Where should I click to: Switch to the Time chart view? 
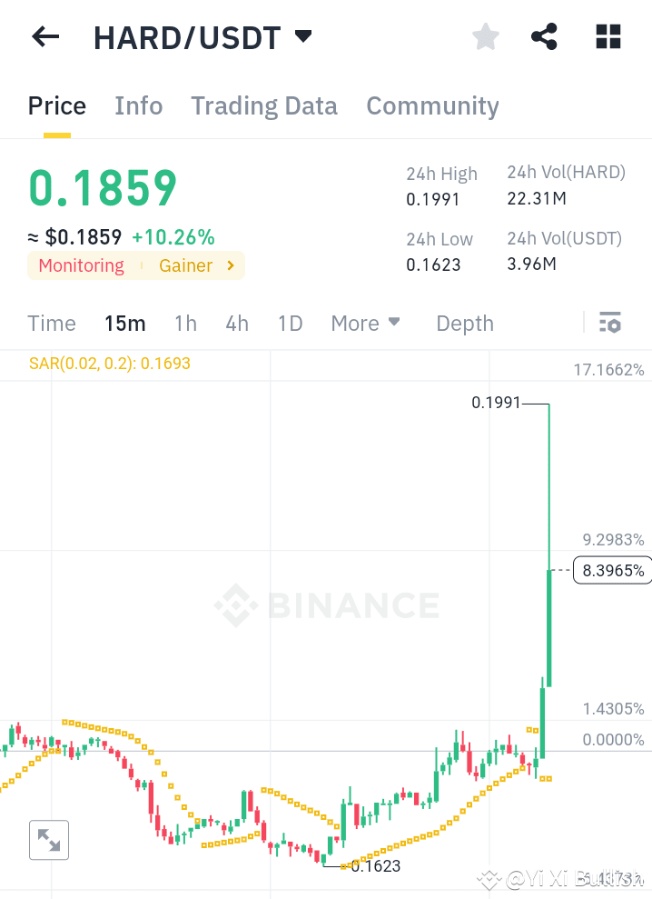[x=51, y=323]
